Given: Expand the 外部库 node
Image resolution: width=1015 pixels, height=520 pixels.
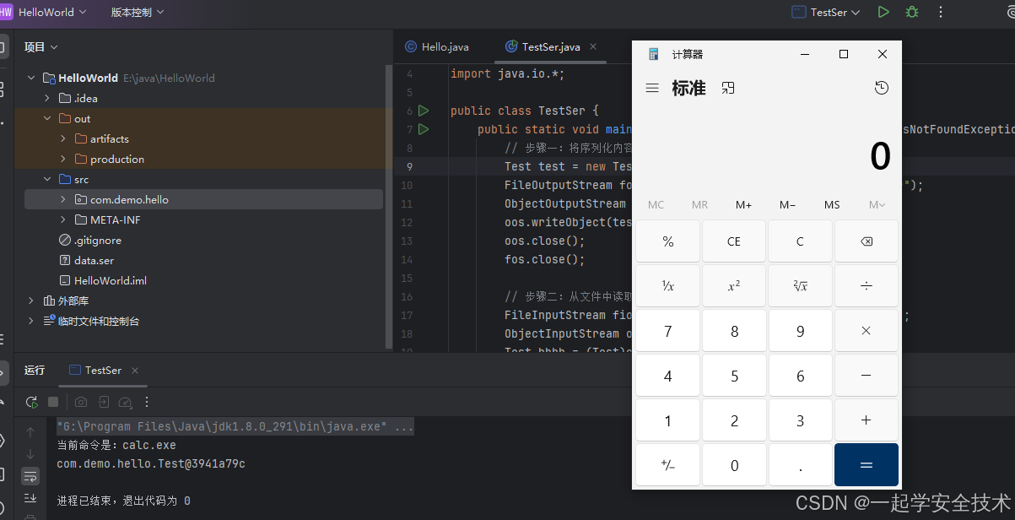Looking at the screenshot, I should 31,301.
